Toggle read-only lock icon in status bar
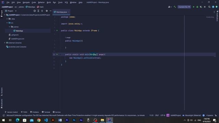This screenshot has width=219, height=123. pos(216,115)
